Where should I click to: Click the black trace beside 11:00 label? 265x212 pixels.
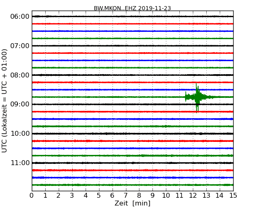tap(132, 163)
